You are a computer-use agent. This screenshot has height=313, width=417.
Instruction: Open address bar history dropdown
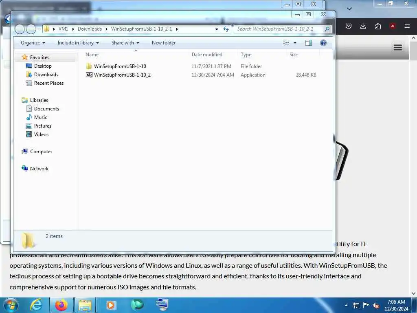(x=217, y=29)
